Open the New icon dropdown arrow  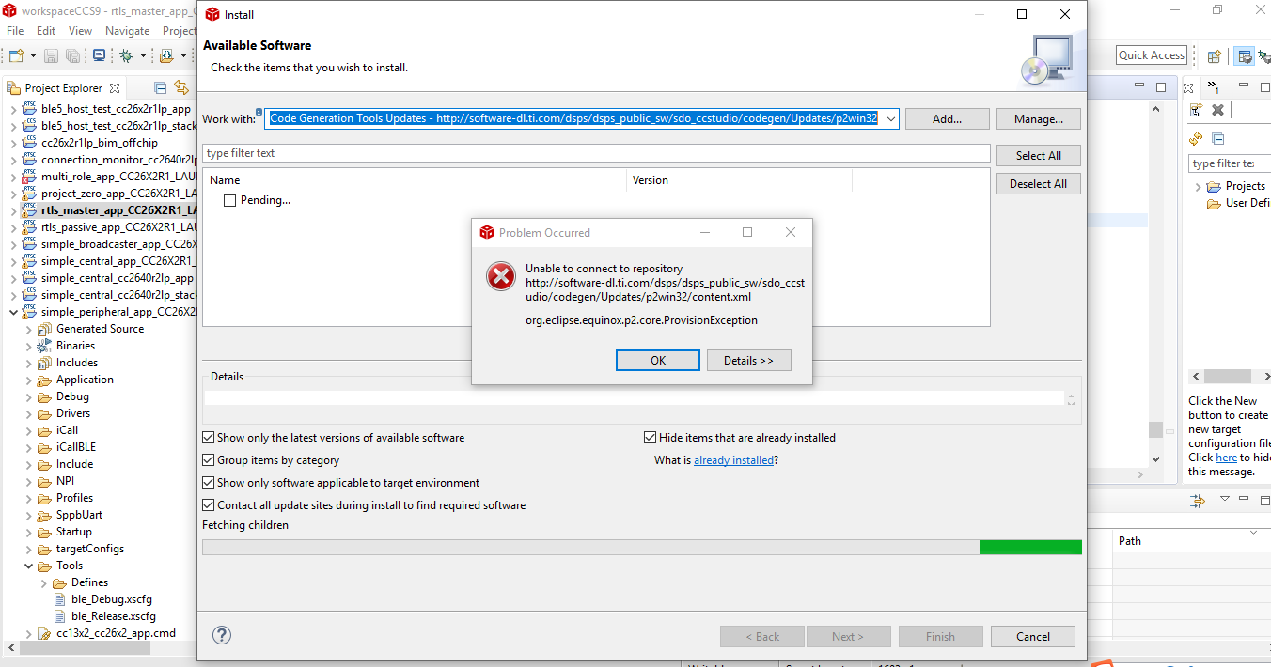(x=32, y=55)
